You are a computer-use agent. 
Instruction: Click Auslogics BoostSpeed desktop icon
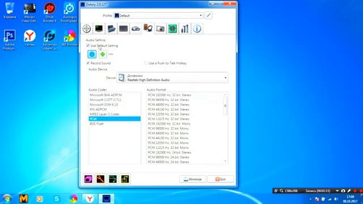click(x=69, y=12)
